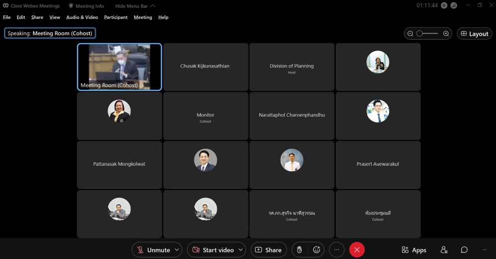Click the recording indicator icon
This screenshot has width=496, height=259.
pos(444,5)
